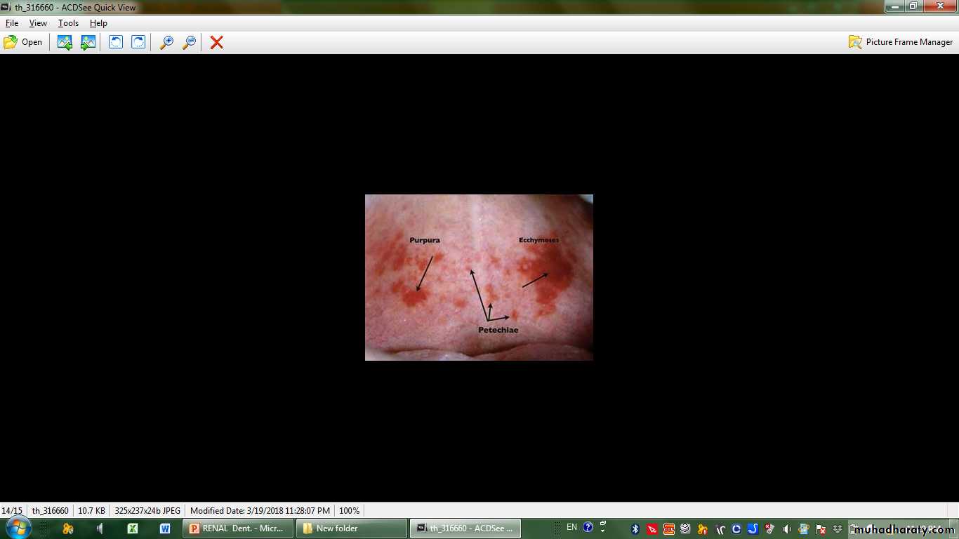
Task: Click the Bluetooth tray icon
Action: pyautogui.click(x=635, y=528)
